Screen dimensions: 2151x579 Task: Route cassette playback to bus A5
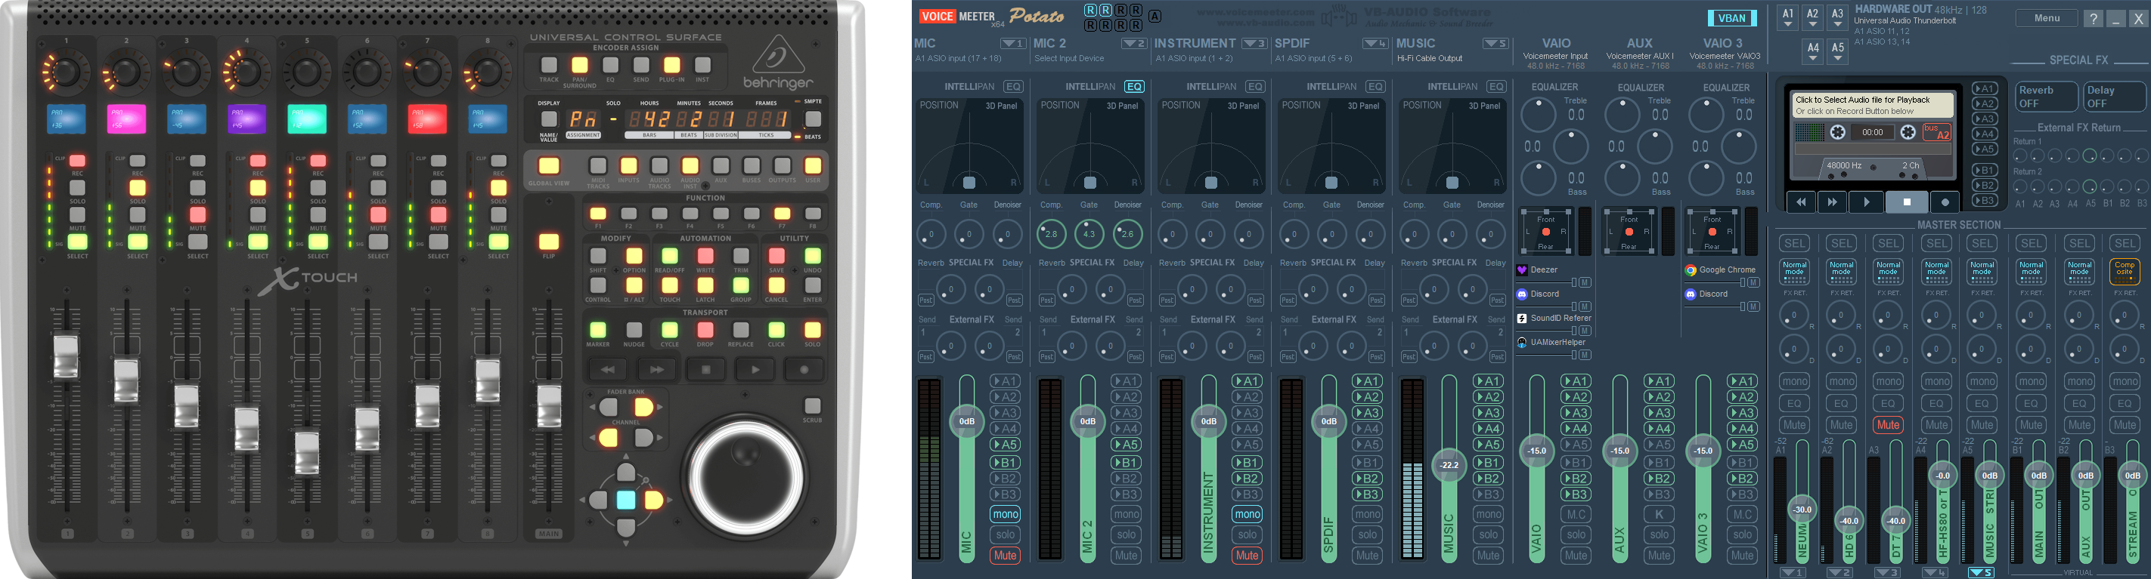click(1985, 149)
